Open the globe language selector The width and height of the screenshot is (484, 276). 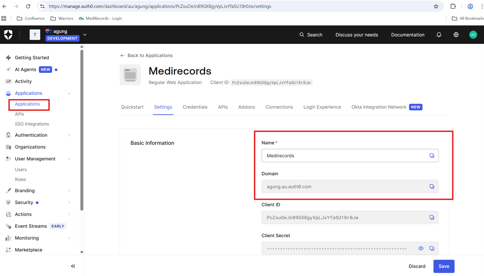[456, 35]
